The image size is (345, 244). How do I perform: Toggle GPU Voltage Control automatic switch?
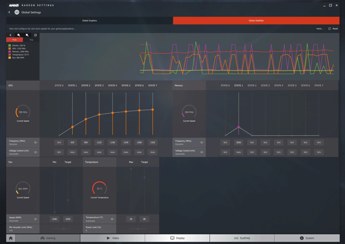[x=36, y=152]
